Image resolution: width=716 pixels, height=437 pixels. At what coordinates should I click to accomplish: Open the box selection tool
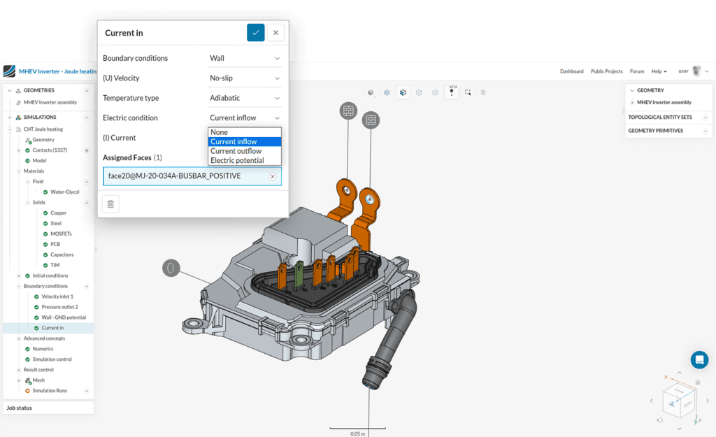coord(468,92)
